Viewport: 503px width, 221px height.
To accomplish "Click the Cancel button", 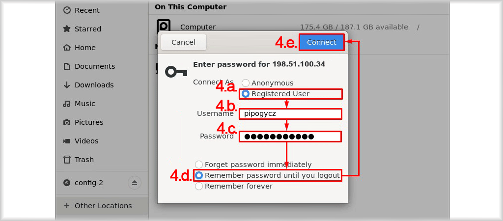I will 184,42.
